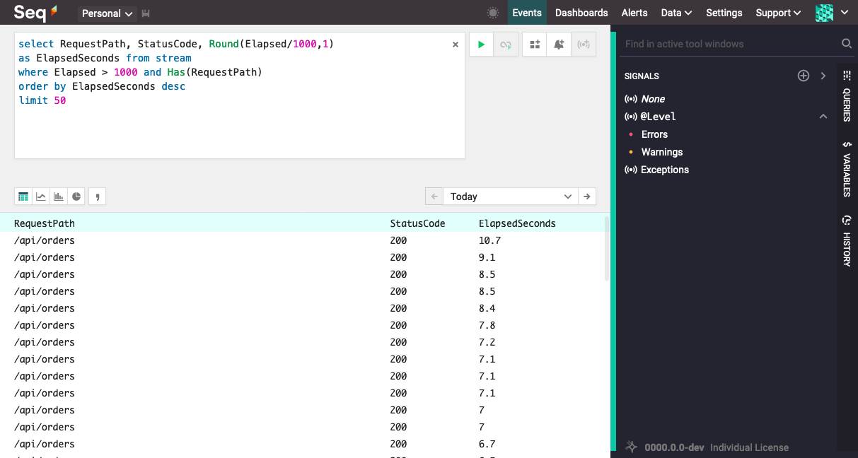The height and width of the screenshot is (458, 858).
Task: Collapse the @Level signal group
Action: point(823,117)
